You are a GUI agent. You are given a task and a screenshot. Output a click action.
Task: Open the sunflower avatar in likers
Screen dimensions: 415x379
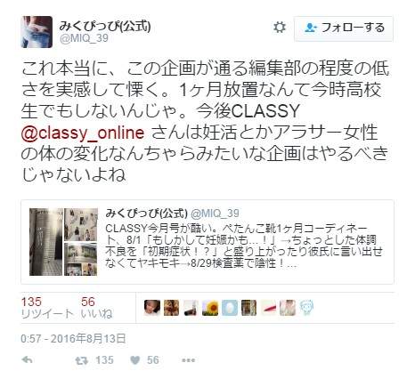[x=210, y=308]
